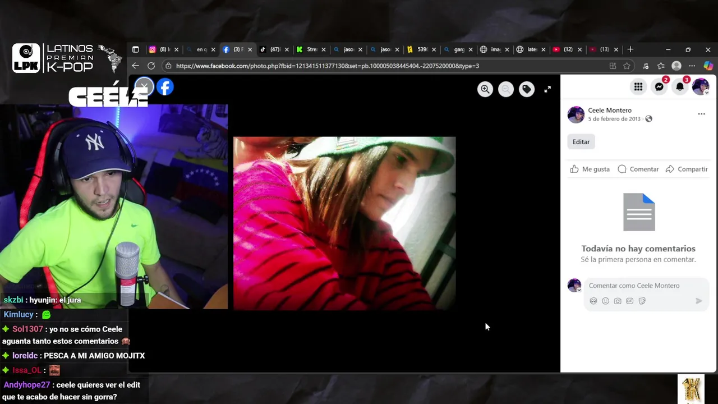Open the audience globe icon next to date
718x404 pixels.
649,119
